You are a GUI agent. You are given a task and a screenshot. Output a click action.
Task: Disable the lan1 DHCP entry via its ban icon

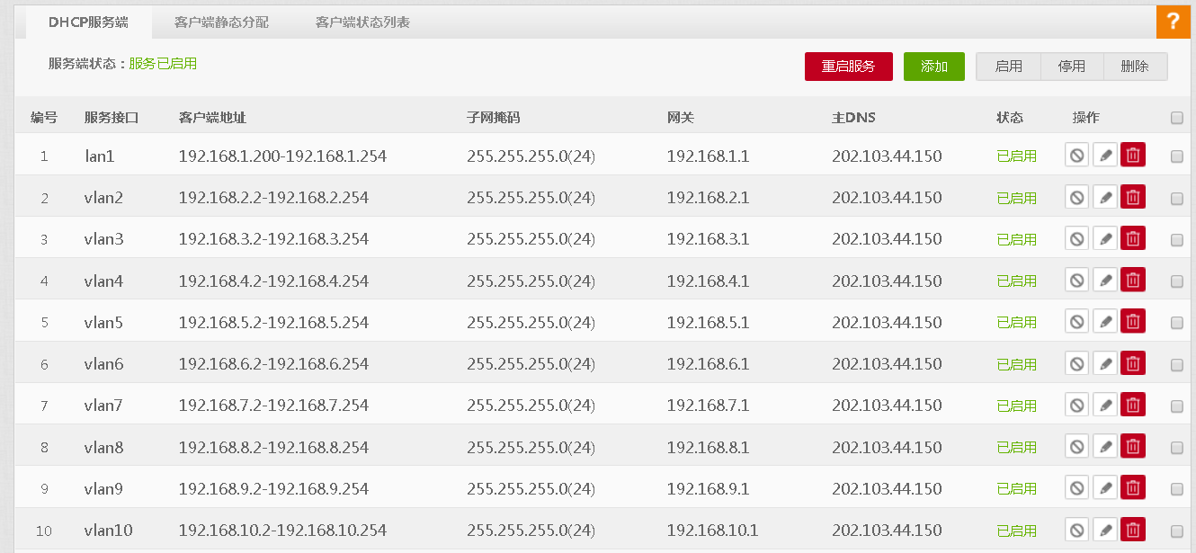(x=1077, y=156)
